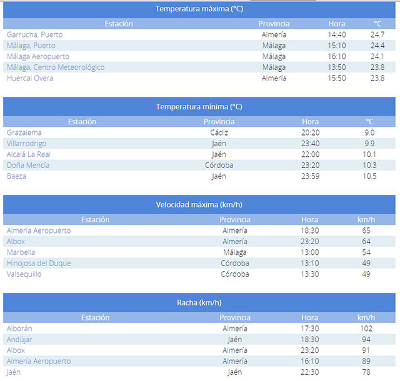Image resolution: width=400 pixels, height=381 pixels.
Task: Click Hora header in Velocidad máxima table
Action: click(310, 220)
